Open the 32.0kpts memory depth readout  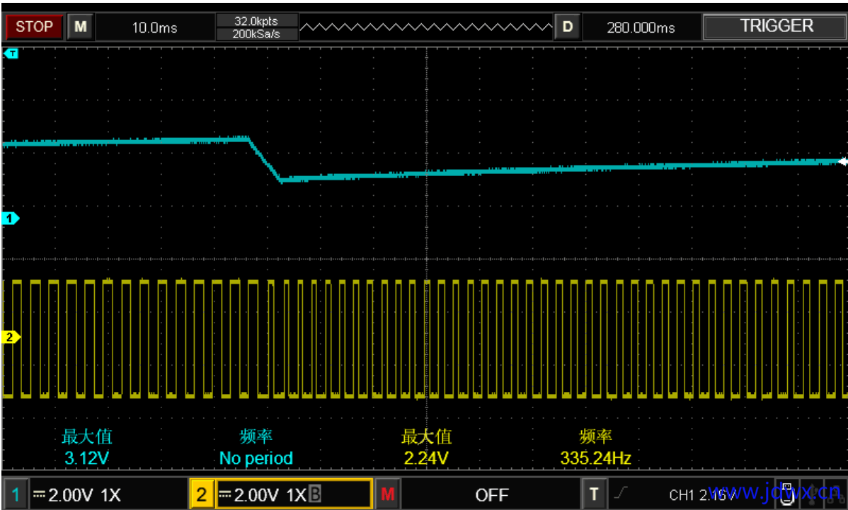click(256, 21)
